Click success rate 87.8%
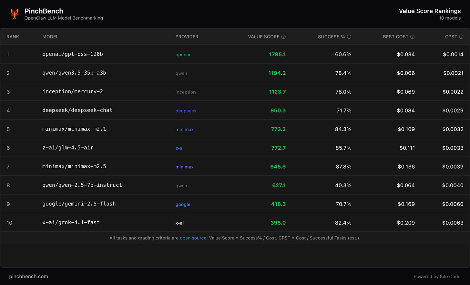Viewport: 470px width, 285px height. [x=343, y=167]
